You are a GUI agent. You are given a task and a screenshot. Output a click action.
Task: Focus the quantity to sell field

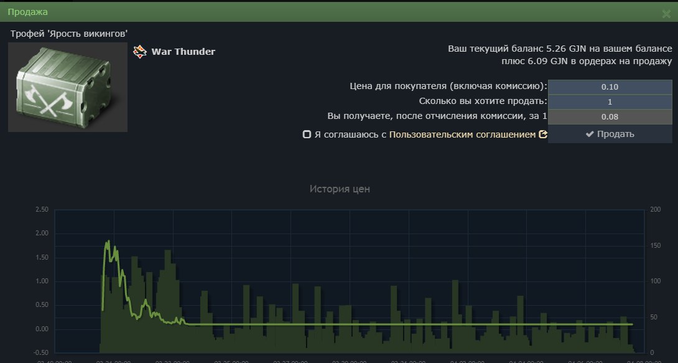(610, 102)
